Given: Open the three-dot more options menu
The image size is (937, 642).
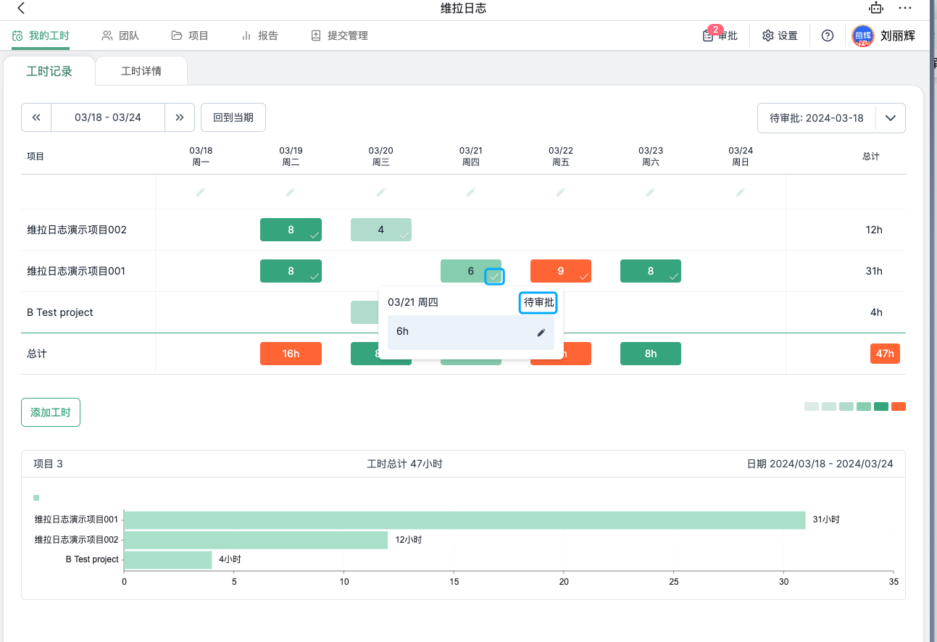Looking at the screenshot, I should click(x=905, y=8).
